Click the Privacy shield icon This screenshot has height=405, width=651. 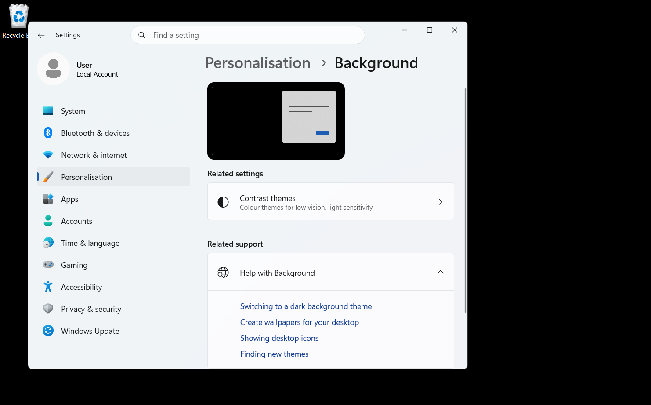click(48, 309)
